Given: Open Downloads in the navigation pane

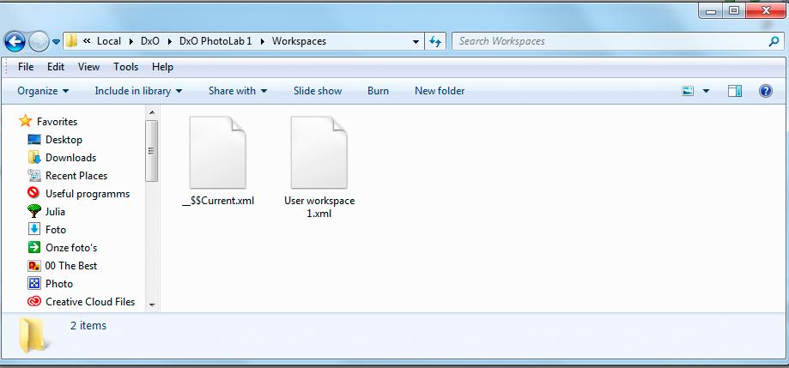Looking at the screenshot, I should (x=70, y=158).
